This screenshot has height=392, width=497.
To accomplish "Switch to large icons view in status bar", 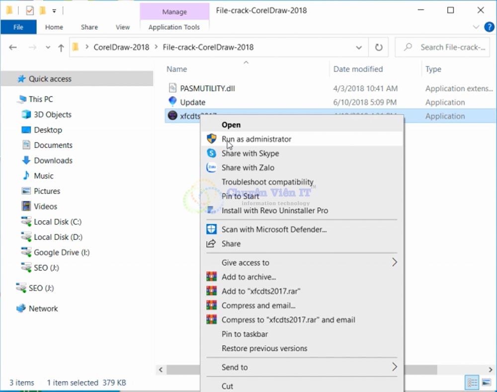I will 486,383.
